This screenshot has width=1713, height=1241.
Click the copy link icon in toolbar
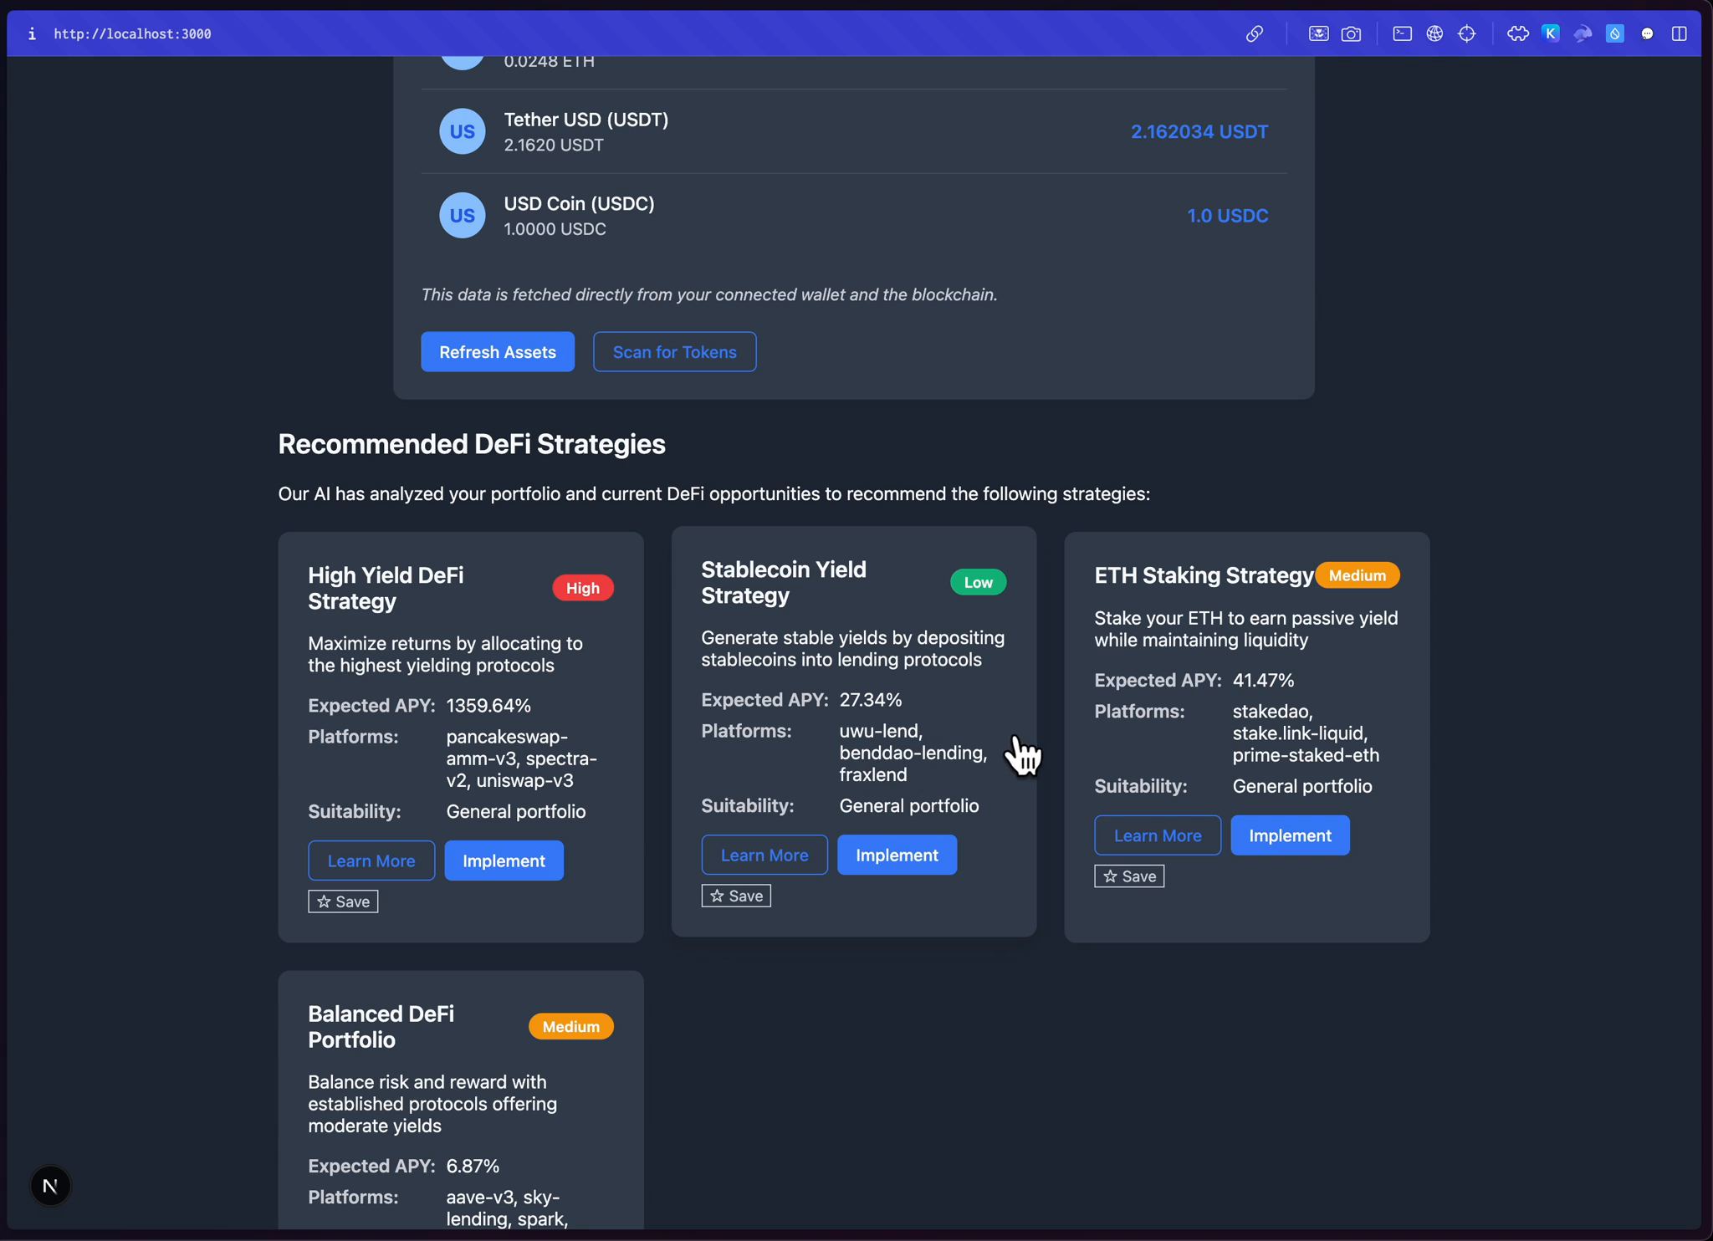coord(1254,33)
